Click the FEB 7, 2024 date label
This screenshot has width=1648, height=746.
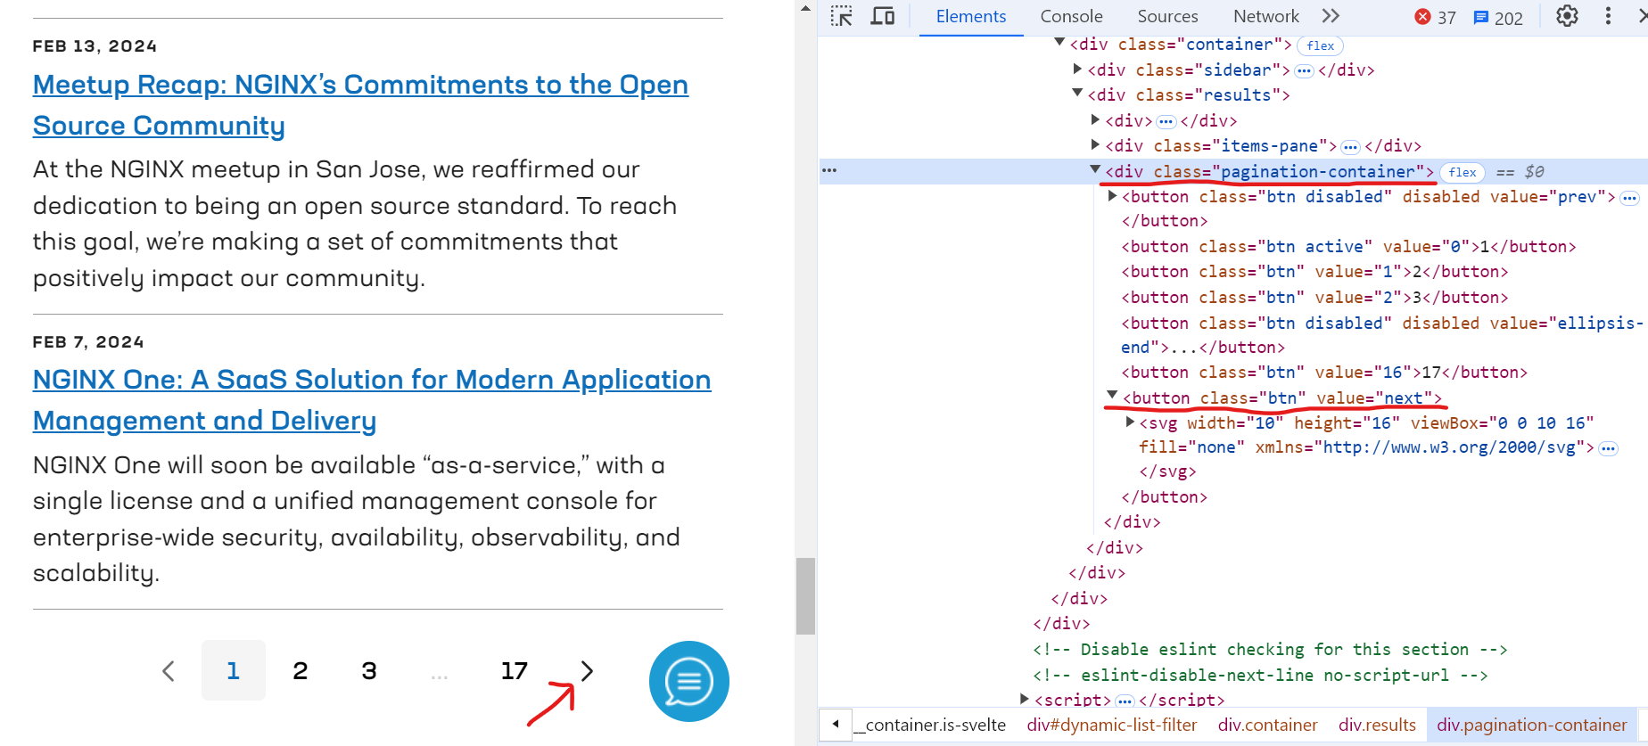tap(88, 342)
